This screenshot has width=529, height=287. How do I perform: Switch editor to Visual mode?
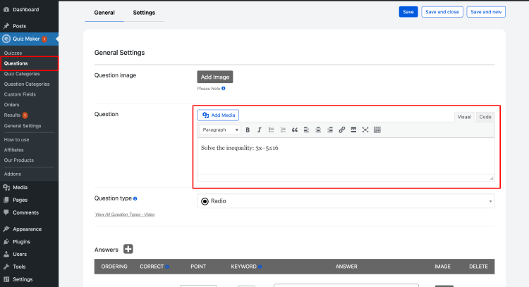464,117
